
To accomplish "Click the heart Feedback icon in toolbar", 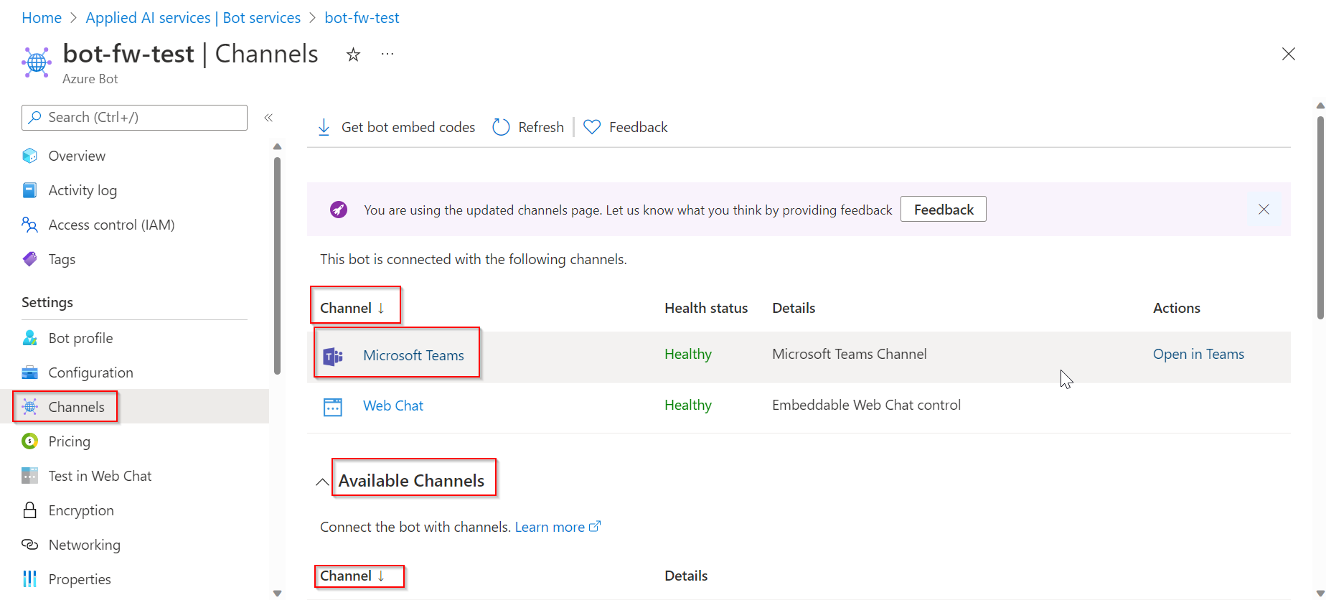I will pyautogui.click(x=592, y=127).
